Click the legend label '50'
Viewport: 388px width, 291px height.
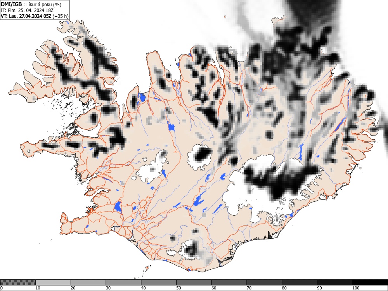[x=178, y=288]
